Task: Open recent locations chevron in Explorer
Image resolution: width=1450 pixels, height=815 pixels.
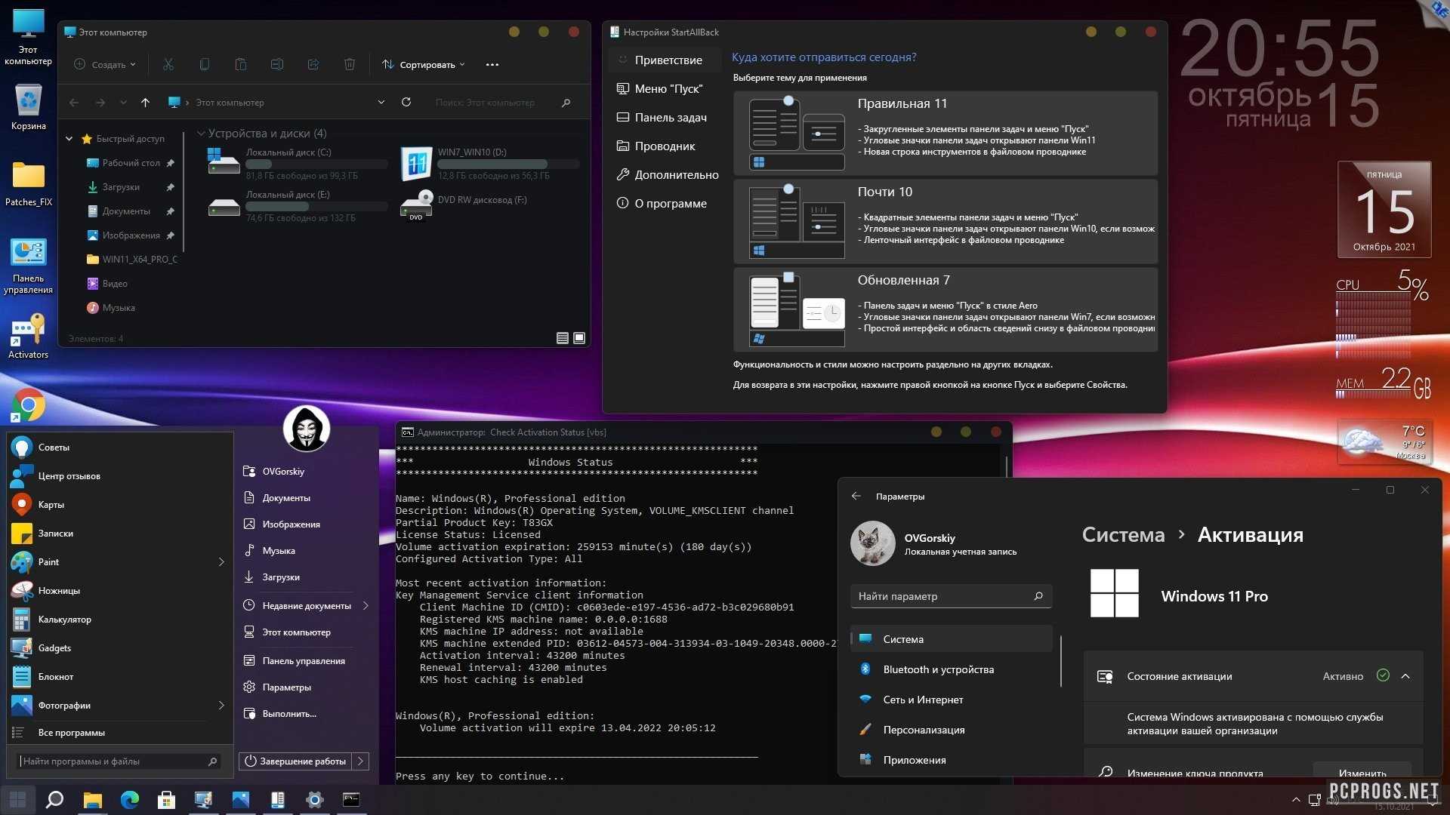Action: pyautogui.click(x=123, y=102)
